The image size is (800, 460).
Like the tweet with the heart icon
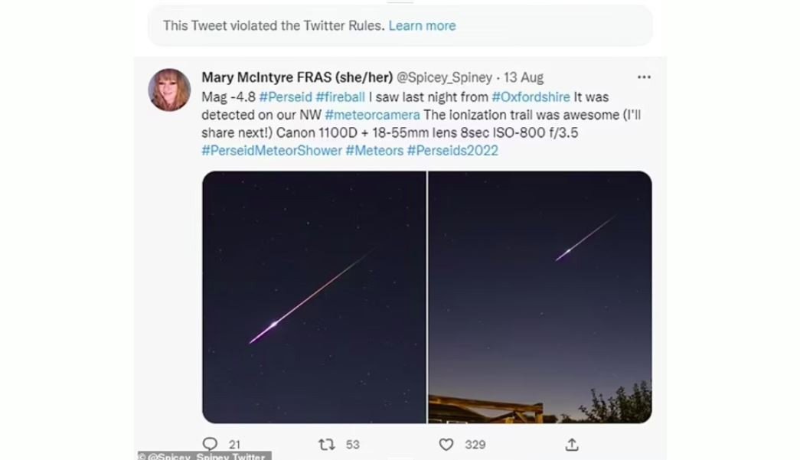click(x=446, y=445)
